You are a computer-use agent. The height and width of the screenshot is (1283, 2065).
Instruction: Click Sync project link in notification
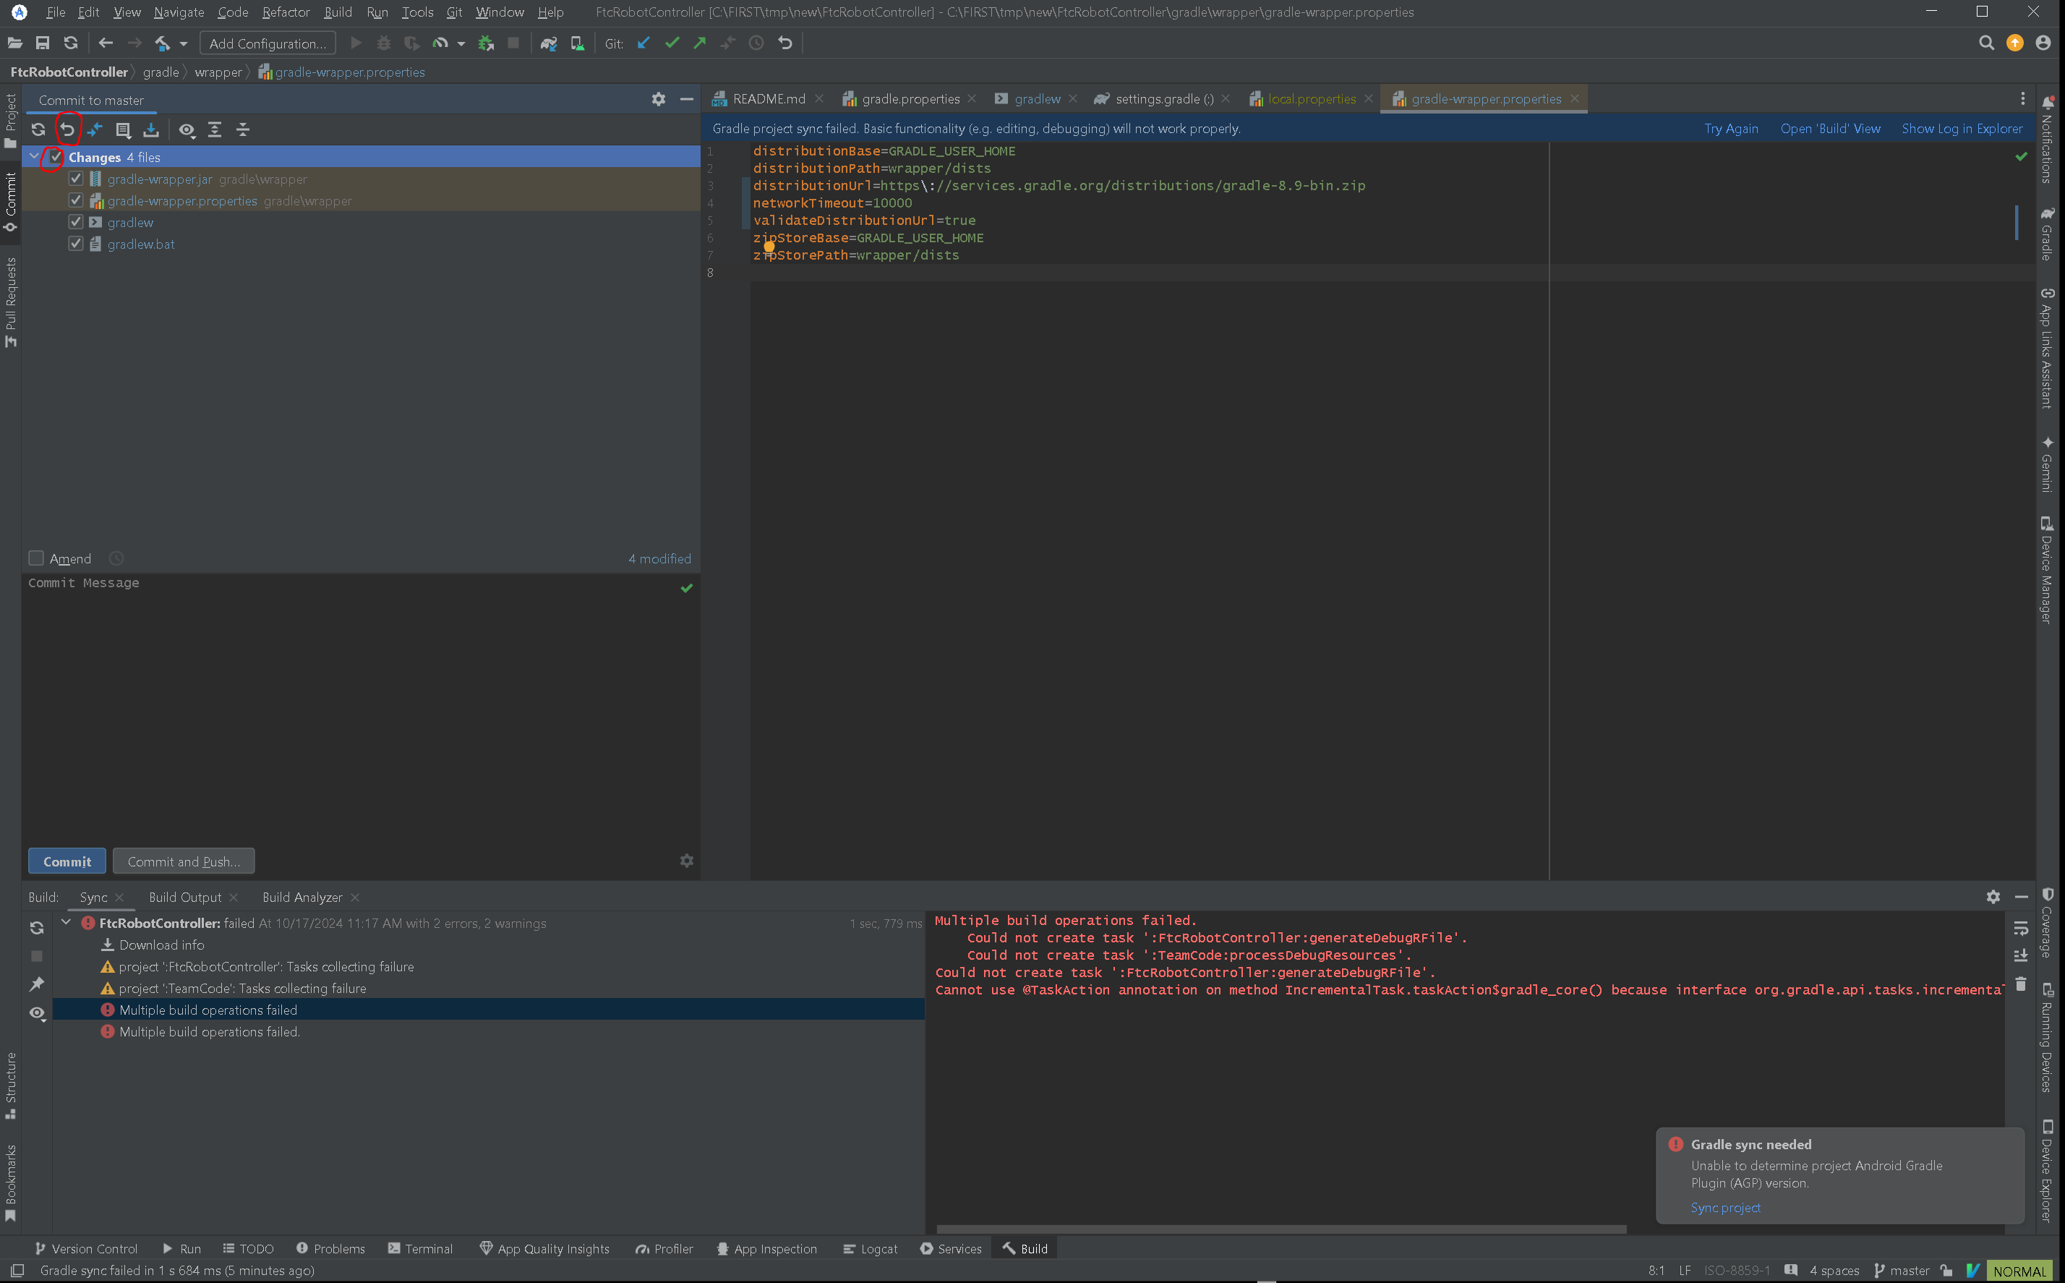(x=1725, y=1208)
